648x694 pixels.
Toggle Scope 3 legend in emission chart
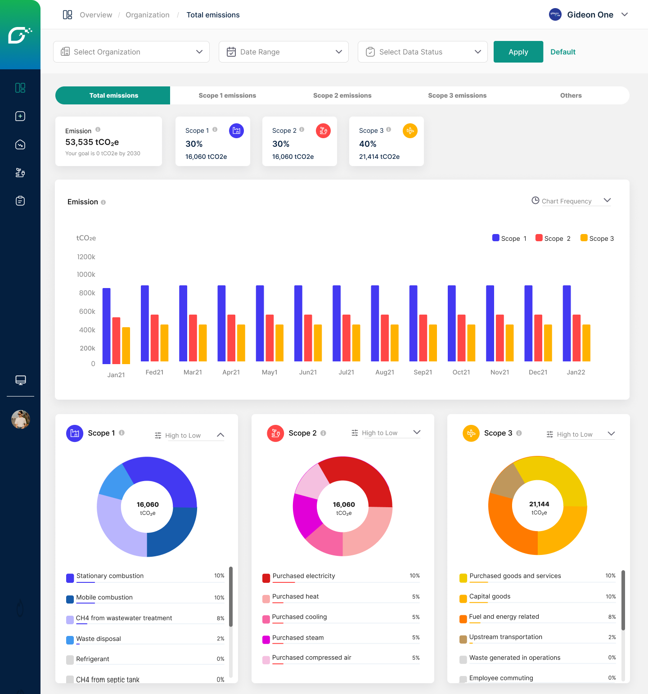point(597,238)
